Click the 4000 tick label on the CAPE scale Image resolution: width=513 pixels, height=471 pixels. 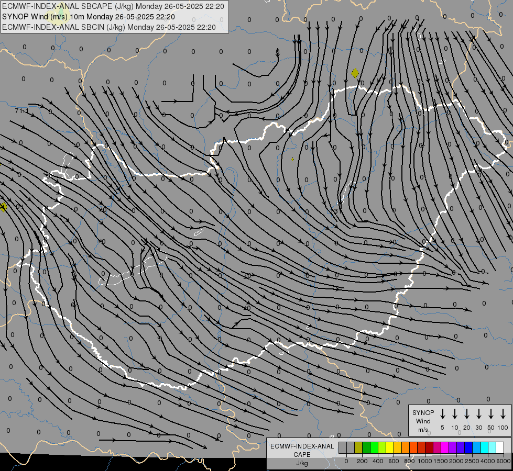pyautogui.click(x=488, y=461)
